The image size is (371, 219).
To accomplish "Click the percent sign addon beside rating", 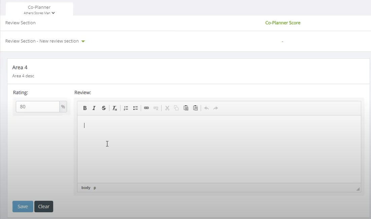I will (63, 107).
